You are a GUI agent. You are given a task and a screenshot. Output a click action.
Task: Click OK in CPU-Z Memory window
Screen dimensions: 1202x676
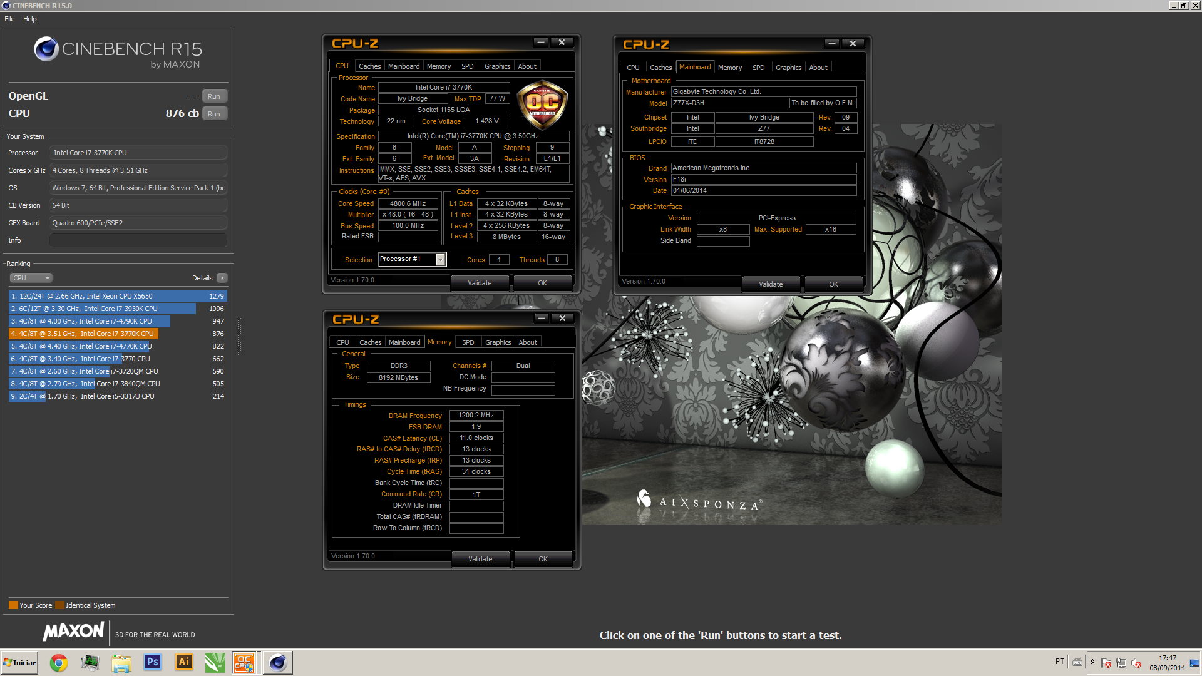[543, 559]
